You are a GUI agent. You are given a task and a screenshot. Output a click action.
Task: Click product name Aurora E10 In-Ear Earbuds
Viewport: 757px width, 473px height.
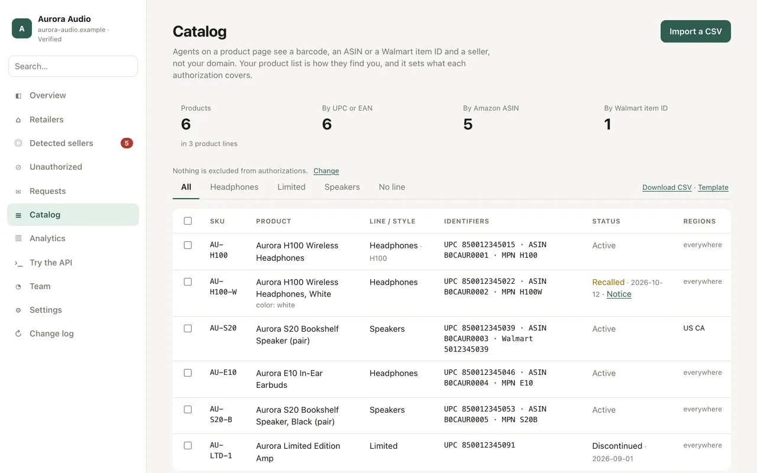[x=290, y=379]
